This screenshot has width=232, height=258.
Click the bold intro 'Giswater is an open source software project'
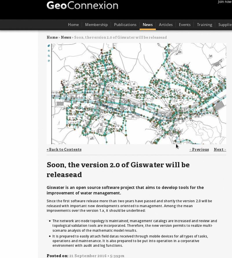pyautogui.click(x=125, y=190)
